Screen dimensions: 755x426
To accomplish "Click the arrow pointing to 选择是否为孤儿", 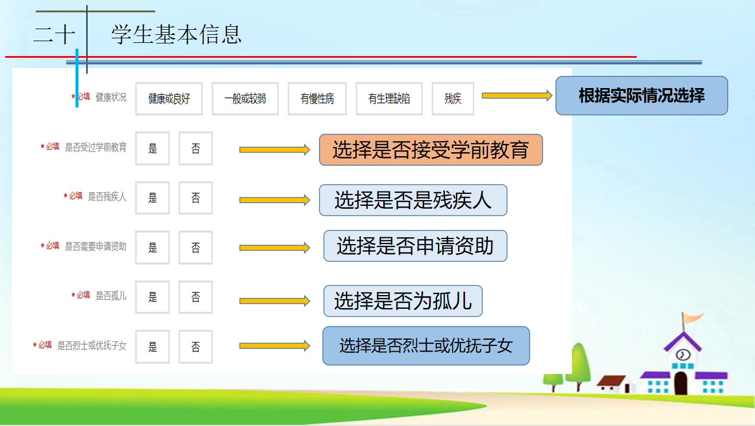I will coord(275,301).
